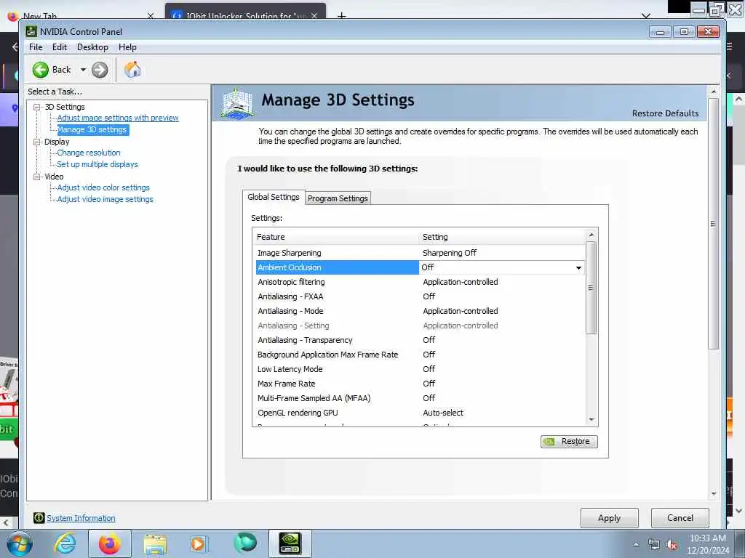This screenshot has height=558, width=745.
Task: Click the main panel scrollbar thumb
Action: (x=713, y=224)
